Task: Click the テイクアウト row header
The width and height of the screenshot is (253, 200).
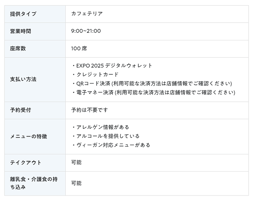Action: pos(26,163)
